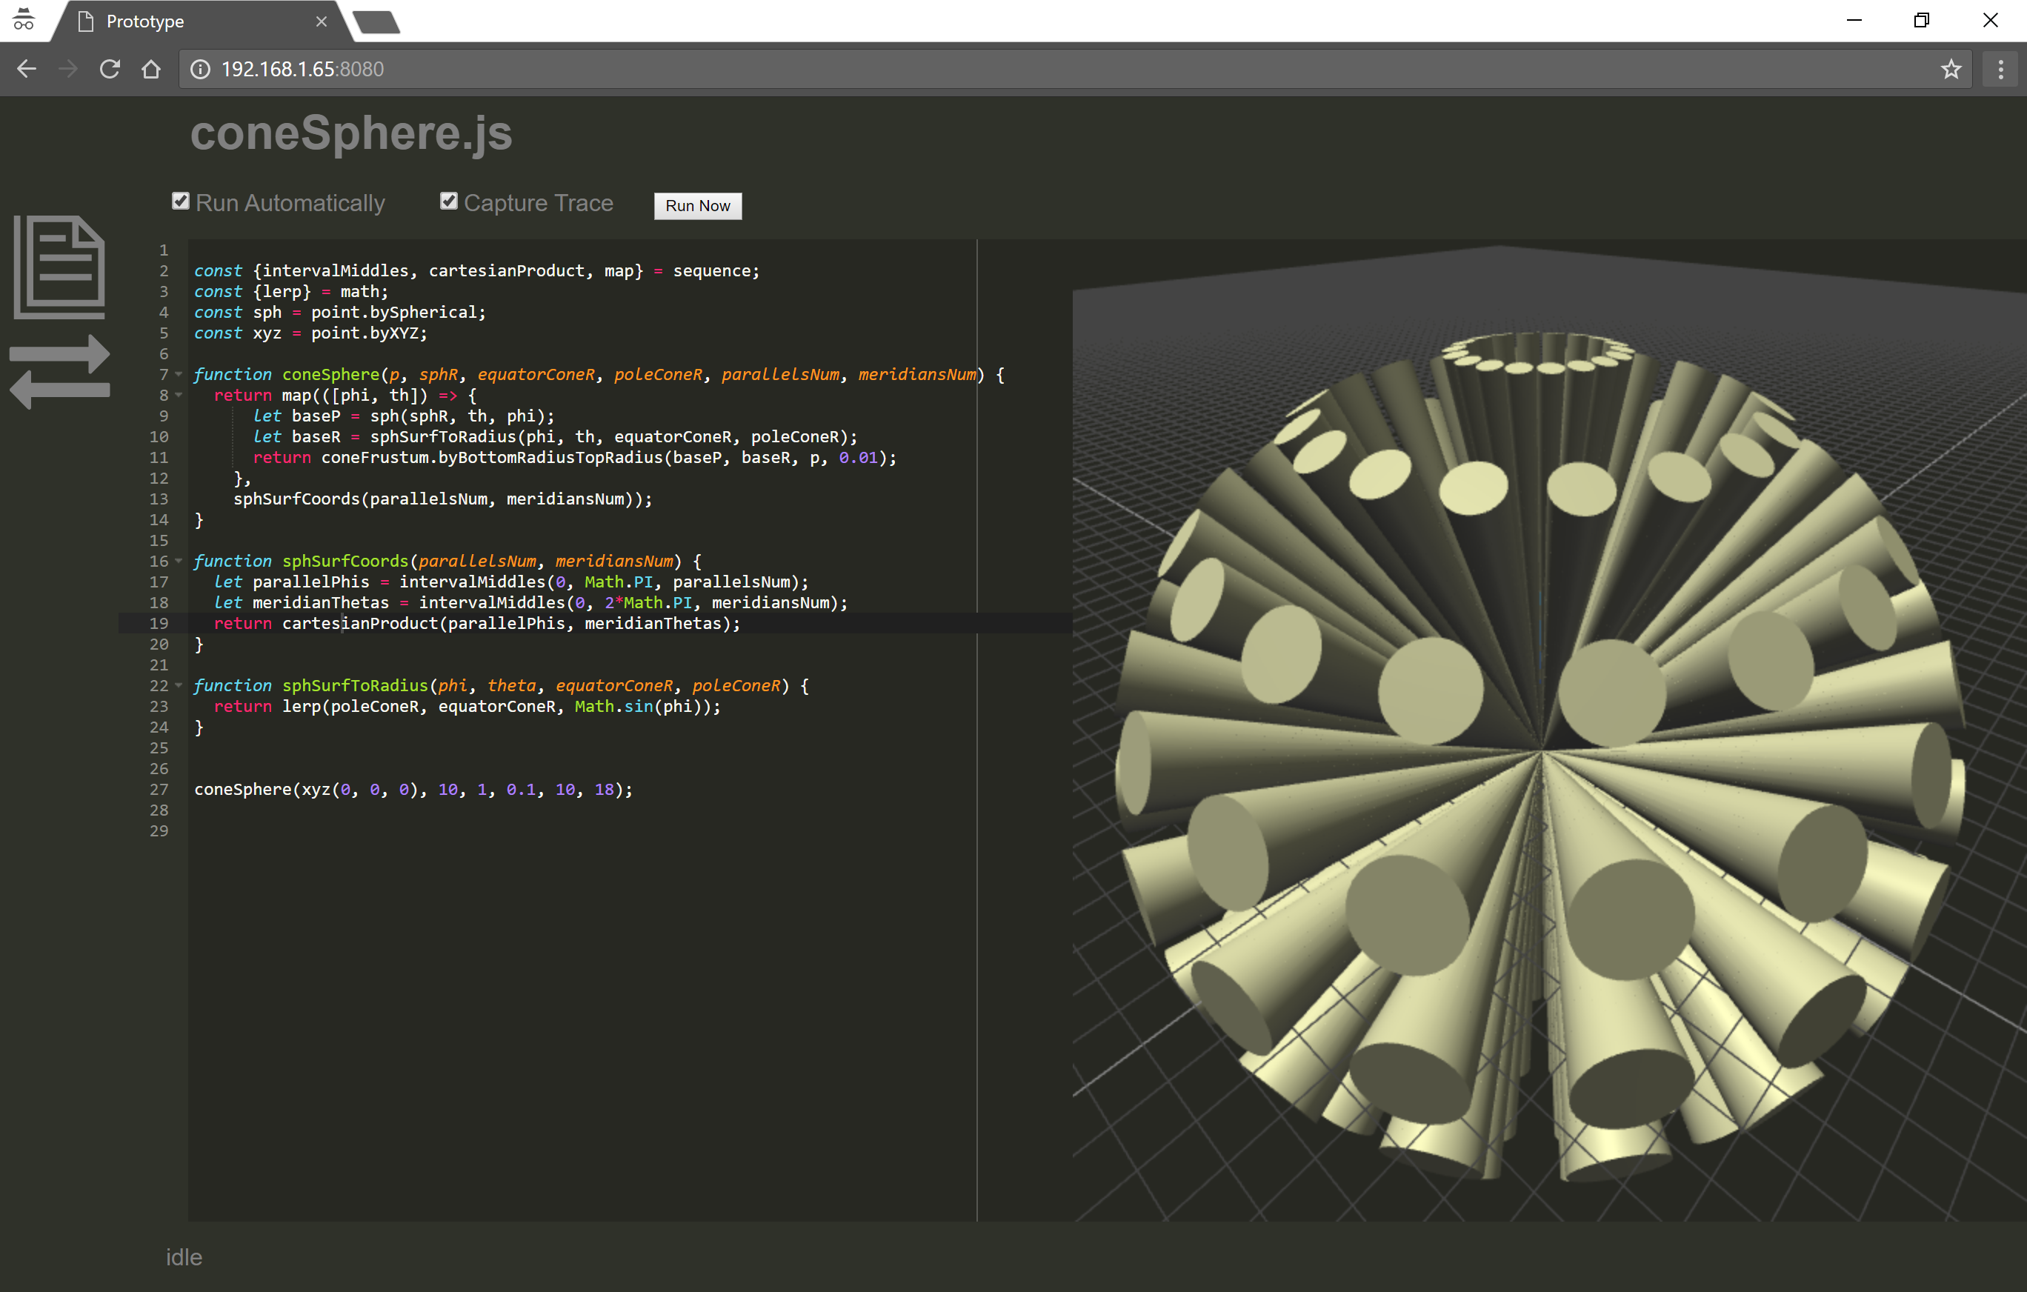This screenshot has height=1292, width=2027.
Task: Restore down the browser window
Action: 1922,20
